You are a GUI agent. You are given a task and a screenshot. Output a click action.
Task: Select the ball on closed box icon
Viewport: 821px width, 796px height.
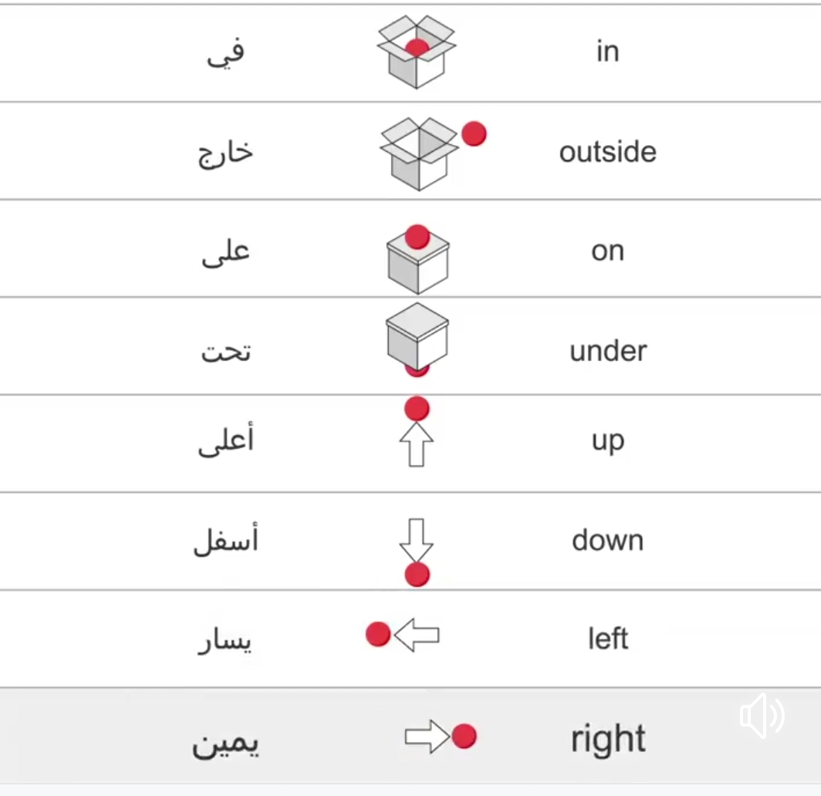417,258
